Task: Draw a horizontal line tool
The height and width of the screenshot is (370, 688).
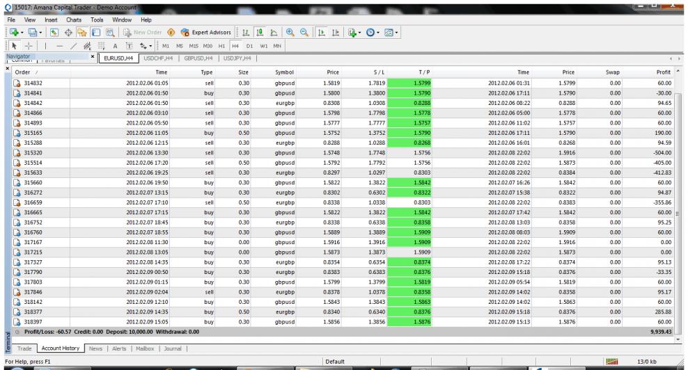Action: click(58, 45)
